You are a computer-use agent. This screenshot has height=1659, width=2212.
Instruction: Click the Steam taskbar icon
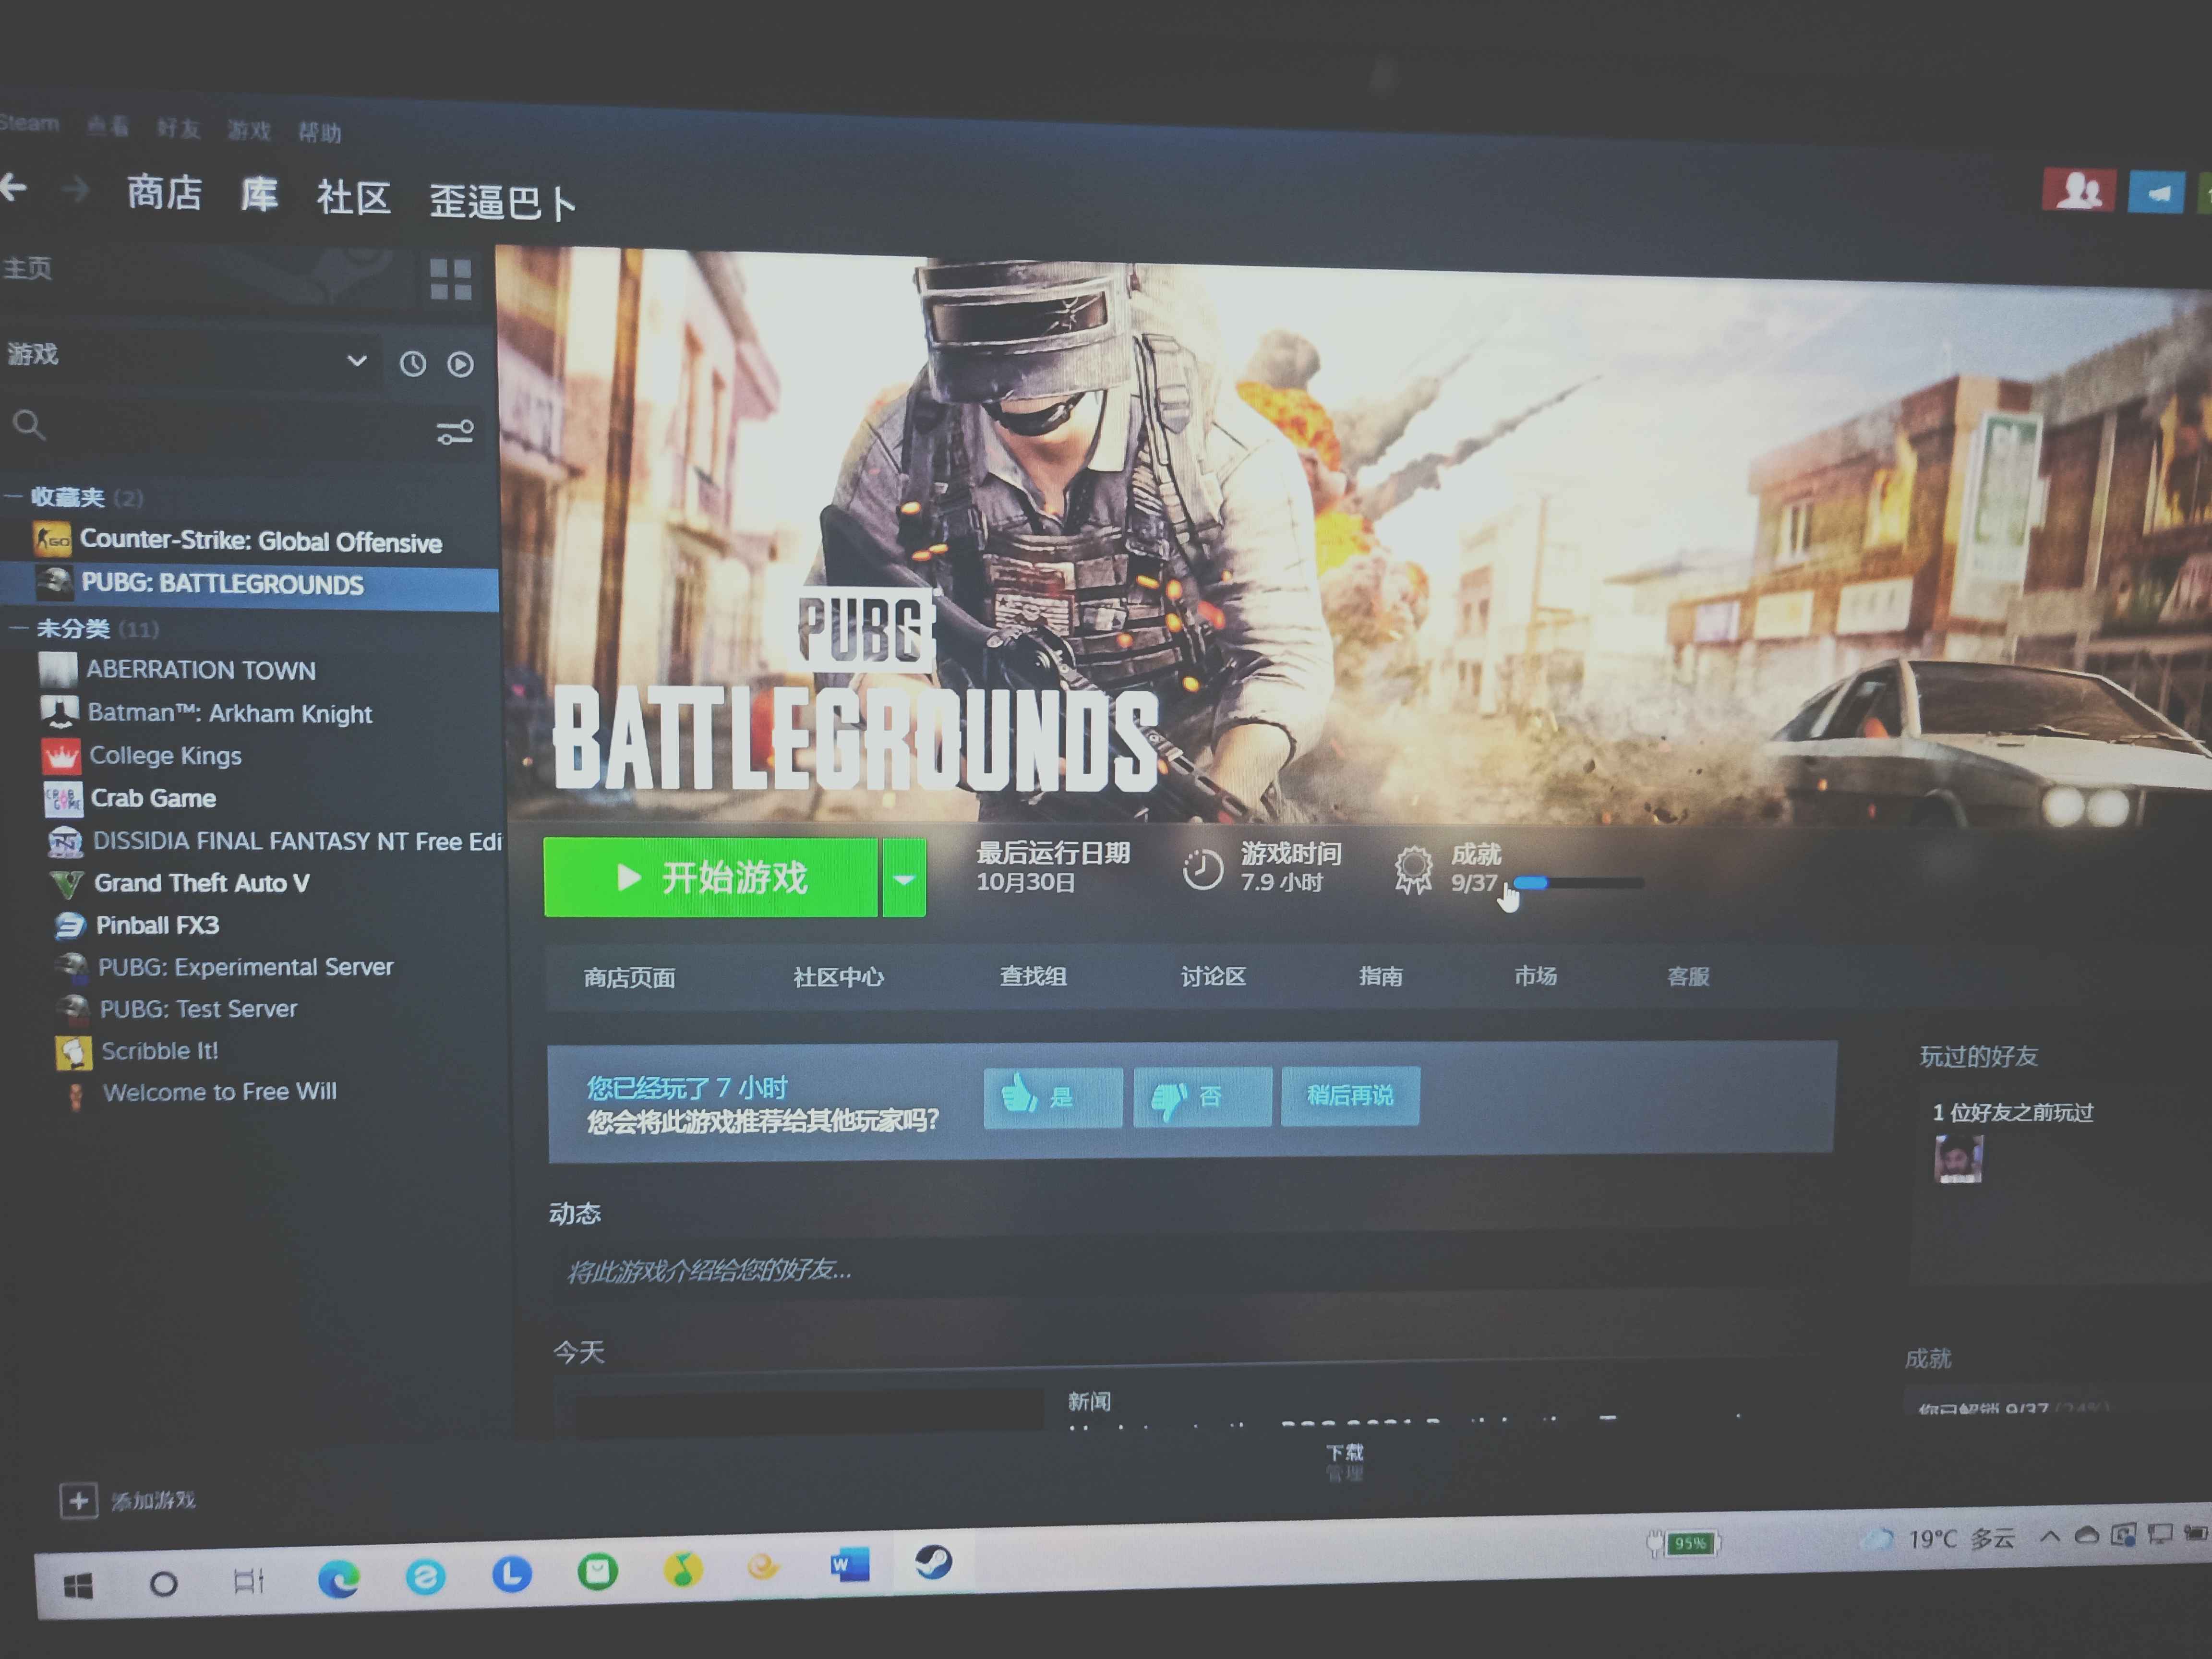pyautogui.click(x=934, y=1561)
